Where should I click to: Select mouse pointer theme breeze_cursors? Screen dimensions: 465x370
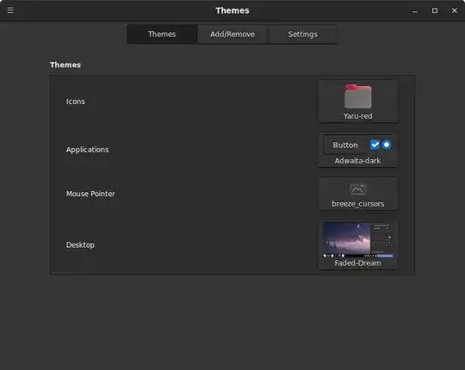pos(358,194)
